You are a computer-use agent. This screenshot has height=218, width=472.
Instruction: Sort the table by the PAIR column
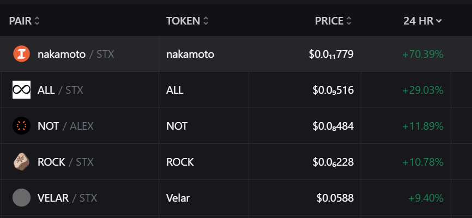coord(25,21)
